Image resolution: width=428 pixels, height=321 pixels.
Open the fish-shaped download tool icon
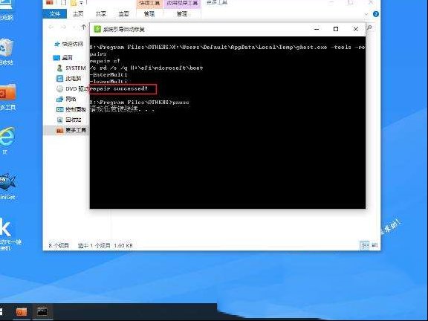tap(7, 182)
